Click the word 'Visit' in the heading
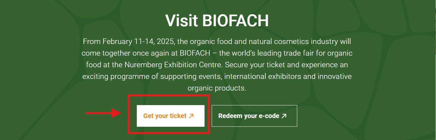436x140 pixels. coord(182,21)
